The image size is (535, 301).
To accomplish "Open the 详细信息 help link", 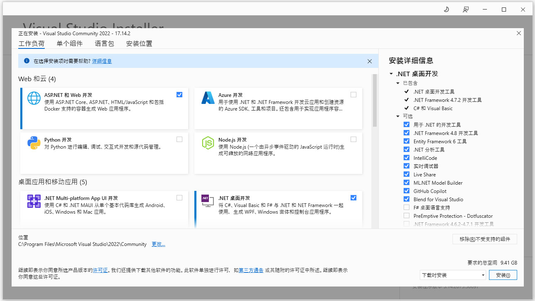I will [x=102, y=61].
